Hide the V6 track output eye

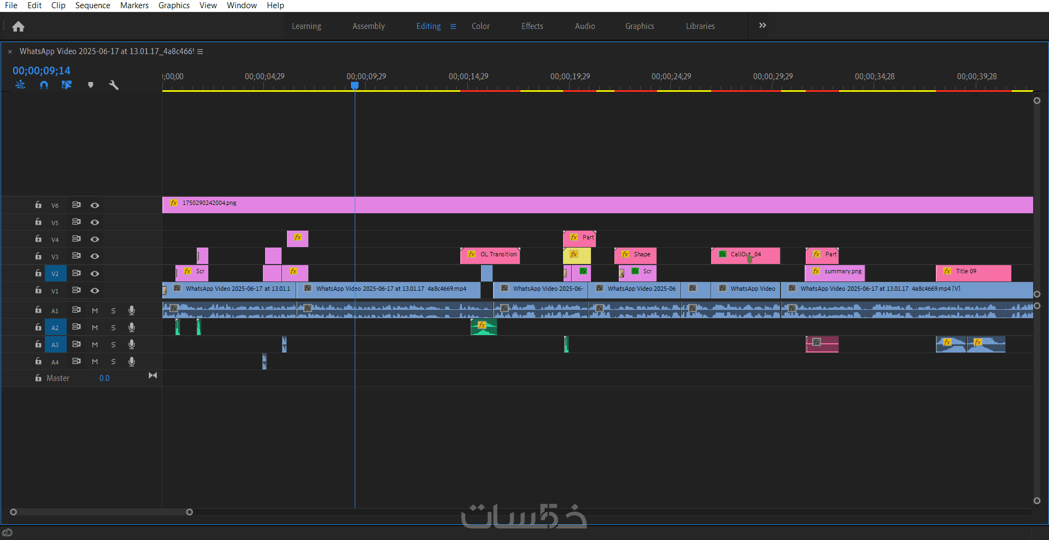[95, 206]
